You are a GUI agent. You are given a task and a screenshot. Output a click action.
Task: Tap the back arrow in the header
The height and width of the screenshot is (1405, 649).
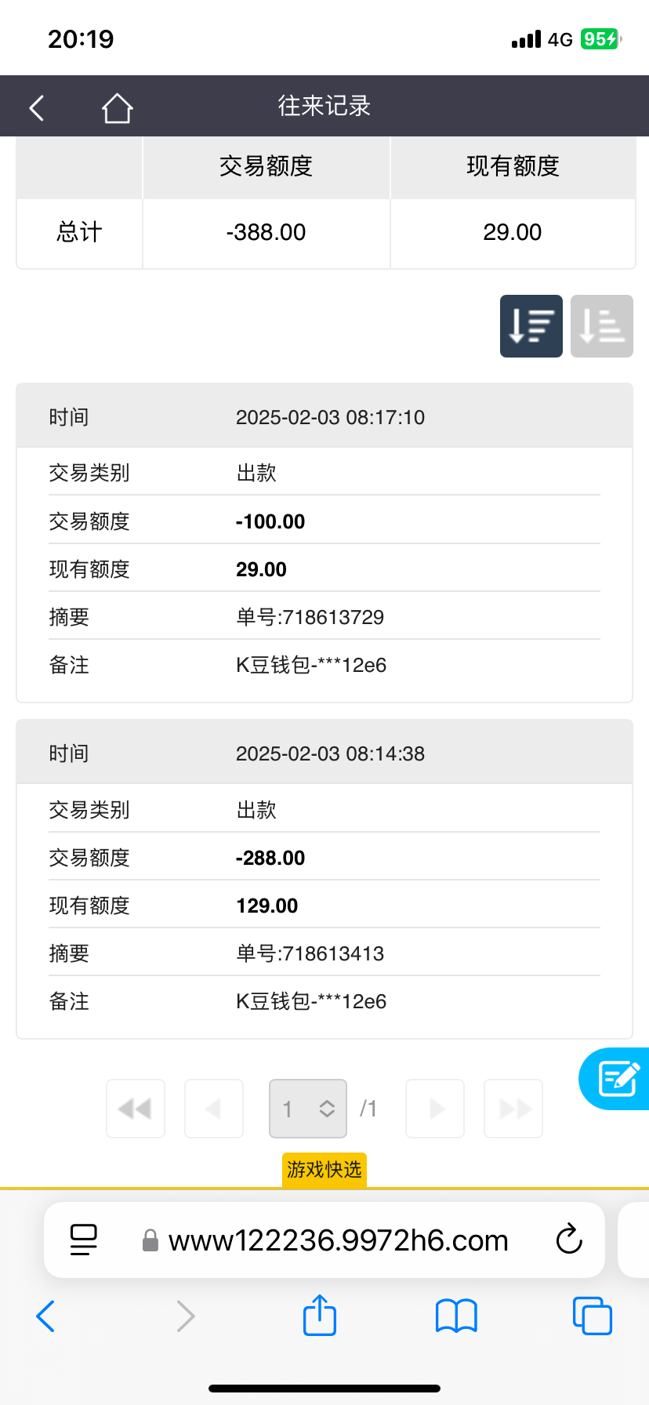37,107
